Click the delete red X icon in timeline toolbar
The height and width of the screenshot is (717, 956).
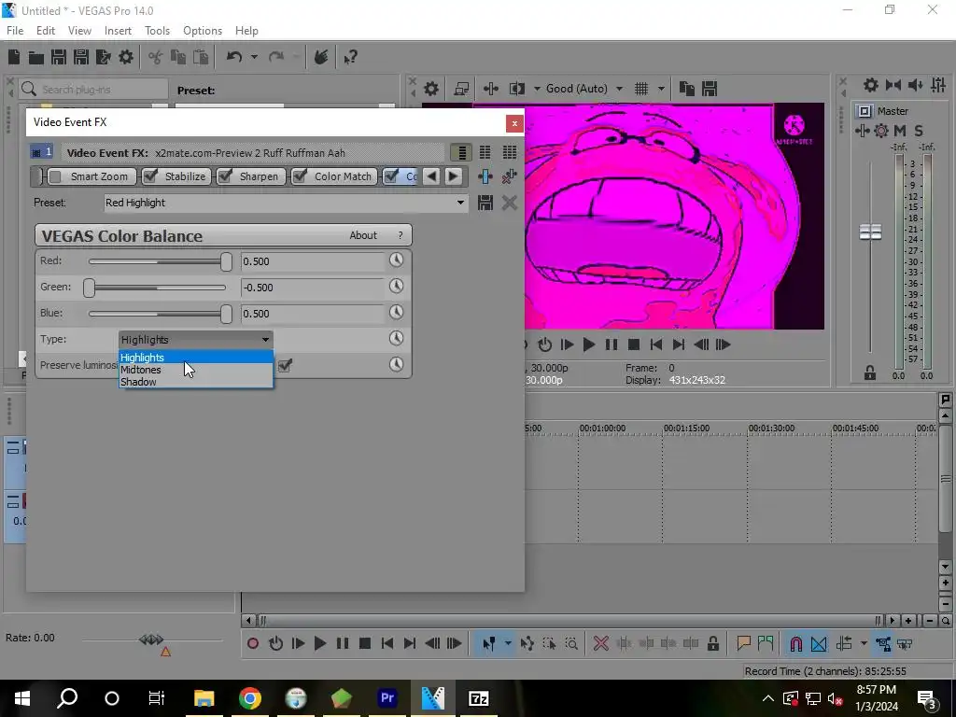[600, 643]
